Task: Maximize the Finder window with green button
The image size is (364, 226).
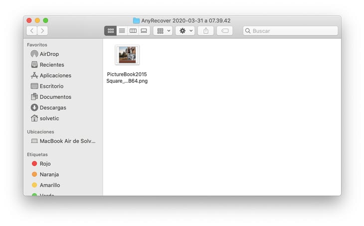Action: 46,20
